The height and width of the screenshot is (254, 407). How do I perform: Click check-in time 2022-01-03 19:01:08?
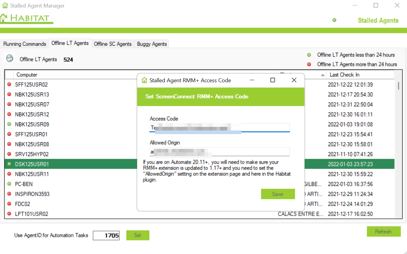(350, 124)
